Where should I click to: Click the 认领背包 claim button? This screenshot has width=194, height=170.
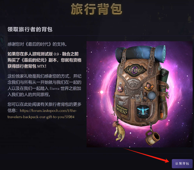(182, 164)
